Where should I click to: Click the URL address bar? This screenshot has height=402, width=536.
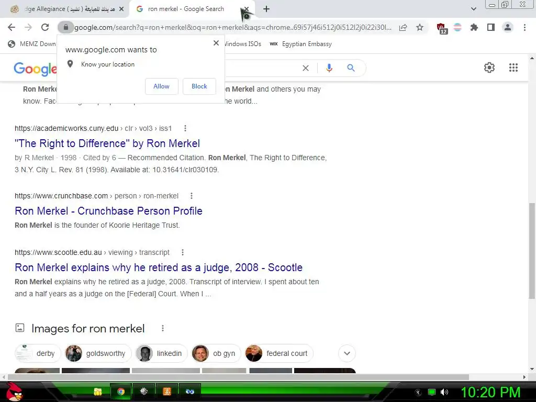pyautogui.click(x=232, y=27)
